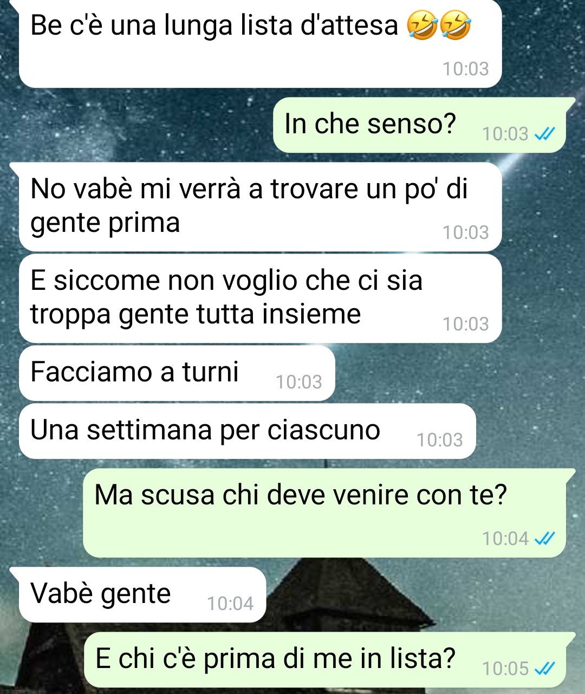
Task: Select the 'Be c'è una lunga lista d'attesa' message
Action: click(261, 43)
